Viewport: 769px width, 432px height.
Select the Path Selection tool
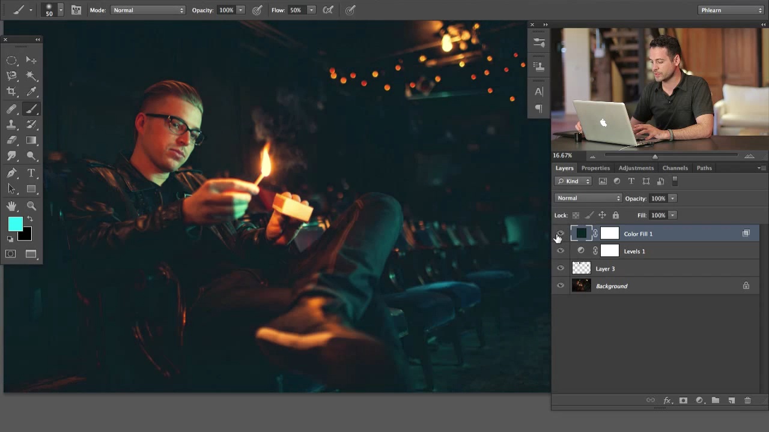[x=11, y=189]
